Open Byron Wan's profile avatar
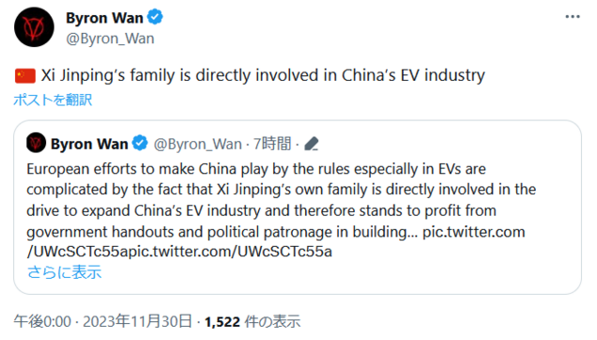The image size is (597, 340). point(35,27)
